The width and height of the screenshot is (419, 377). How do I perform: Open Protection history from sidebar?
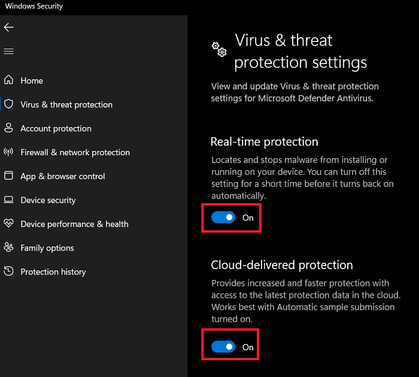pyautogui.click(x=53, y=272)
